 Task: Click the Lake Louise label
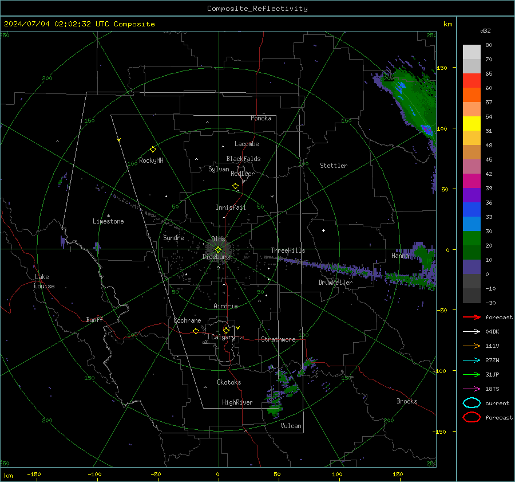click(x=44, y=281)
